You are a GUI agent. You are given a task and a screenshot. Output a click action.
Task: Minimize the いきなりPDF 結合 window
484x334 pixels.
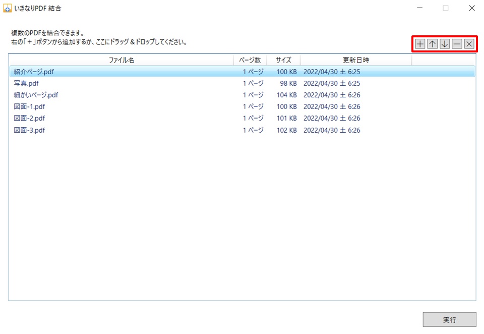click(419, 8)
